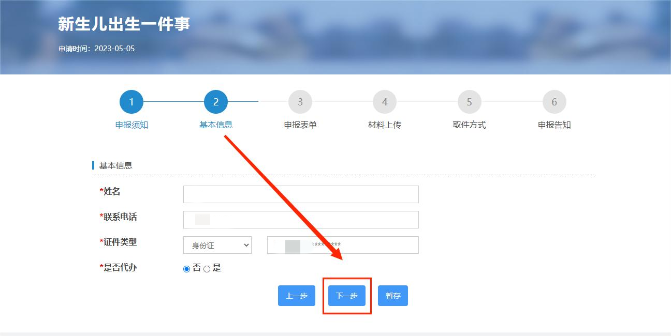Click step 1 circle icon
This screenshot has width=671, height=336.
tap(132, 102)
